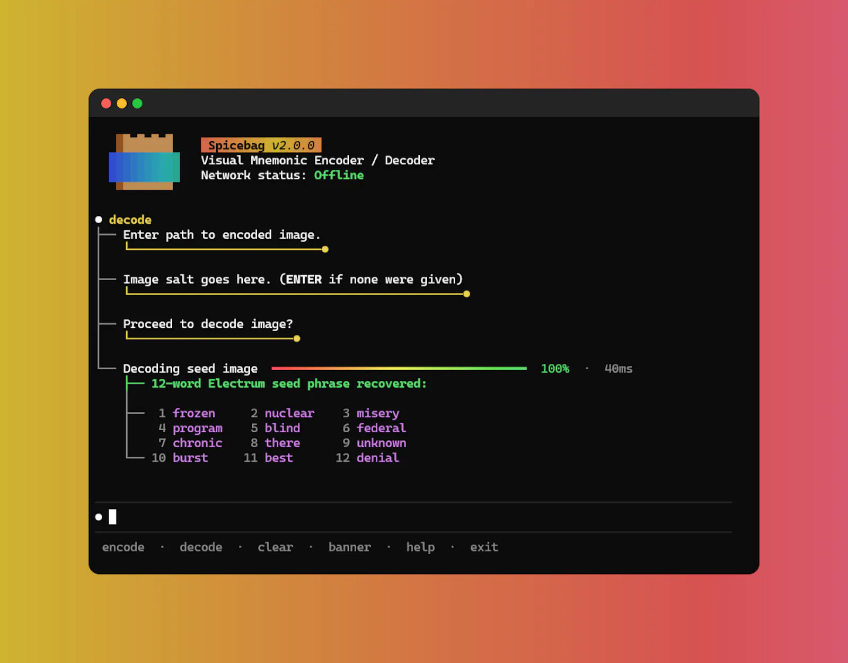Image resolution: width=848 pixels, height=663 pixels.
Task: Select the clear command in footer
Action: pos(275,547)
